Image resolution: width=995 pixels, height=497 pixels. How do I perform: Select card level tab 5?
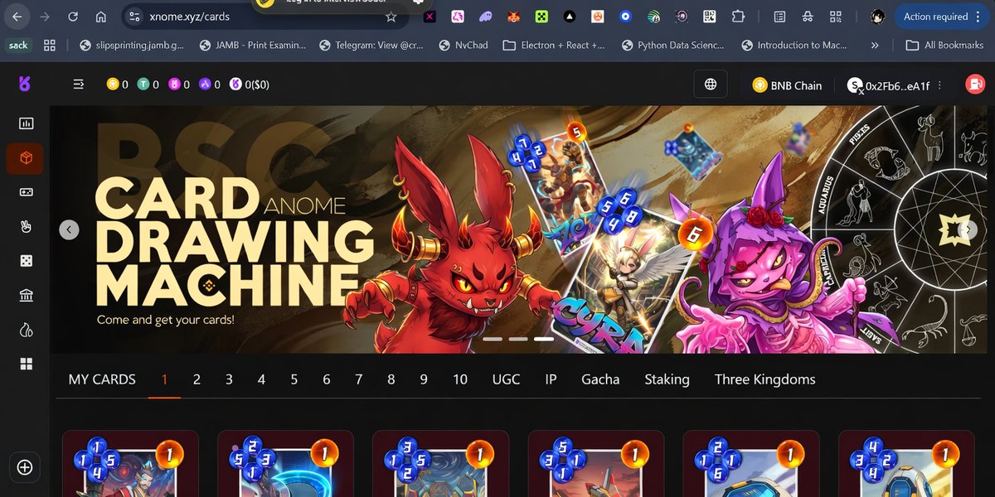click(294, 379)
